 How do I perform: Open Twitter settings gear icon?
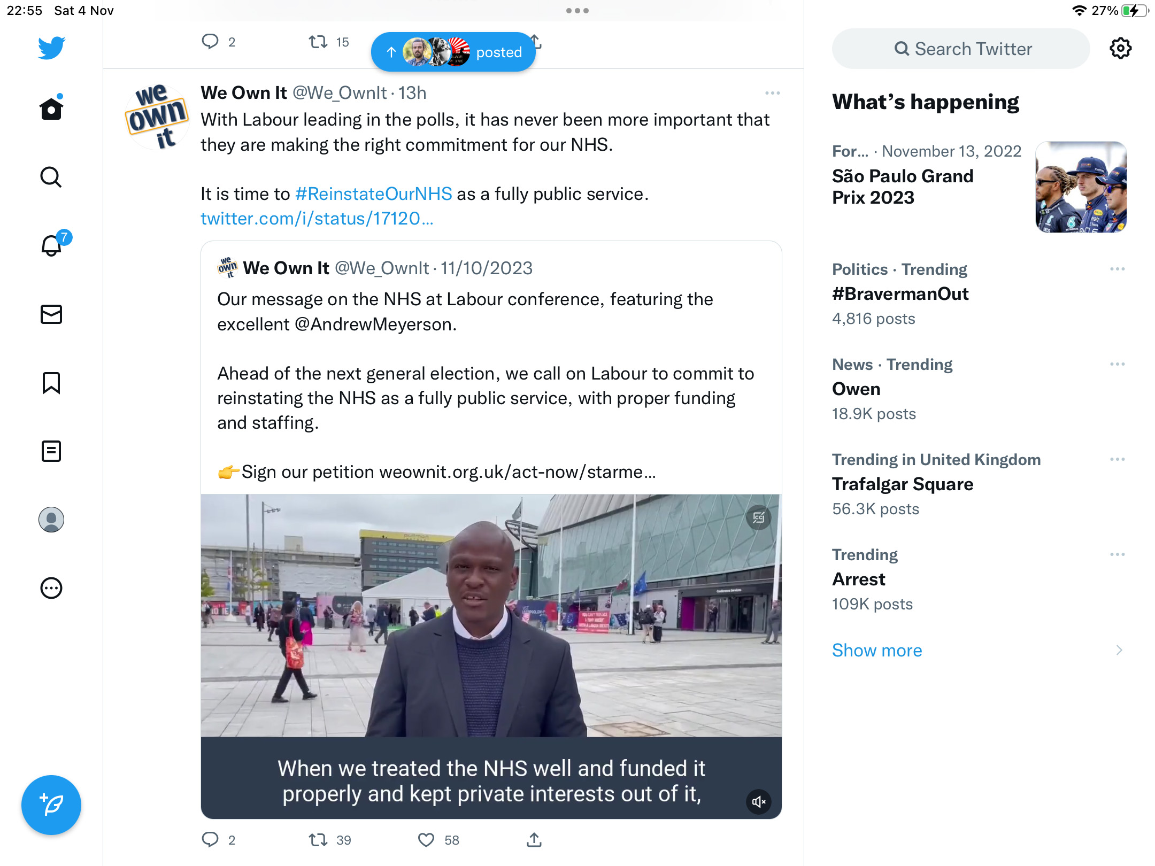click(1120, 49)
